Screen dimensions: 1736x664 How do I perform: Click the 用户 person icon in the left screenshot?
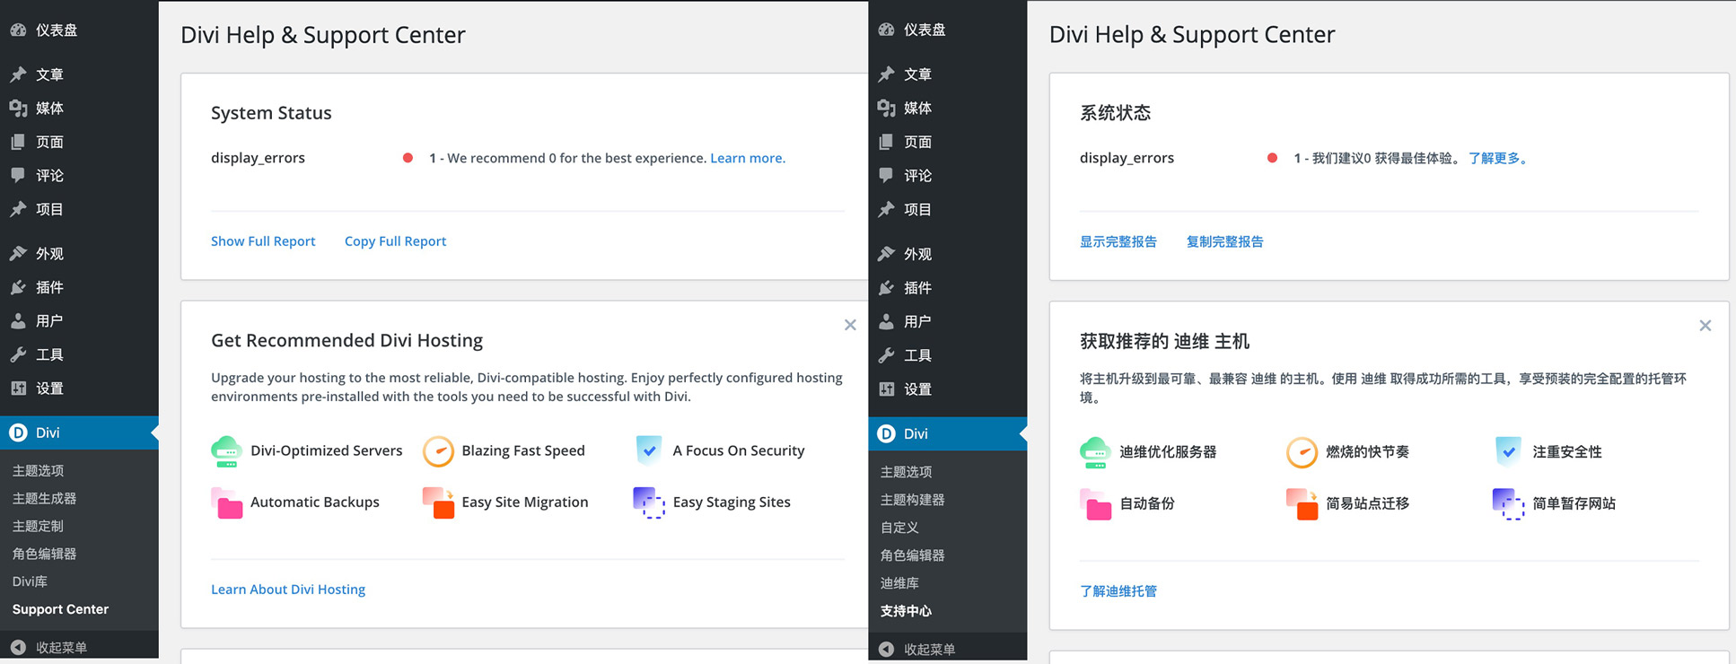pos(18,321)
